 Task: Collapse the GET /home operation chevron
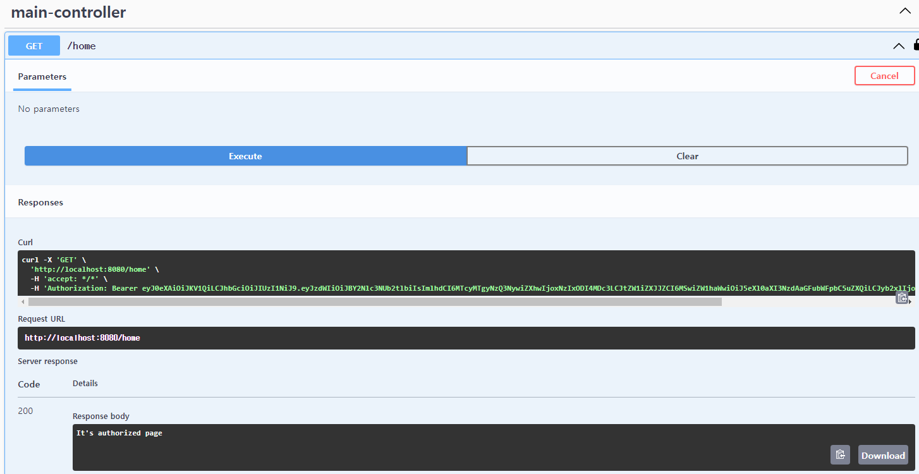click(x=898, y=46)
